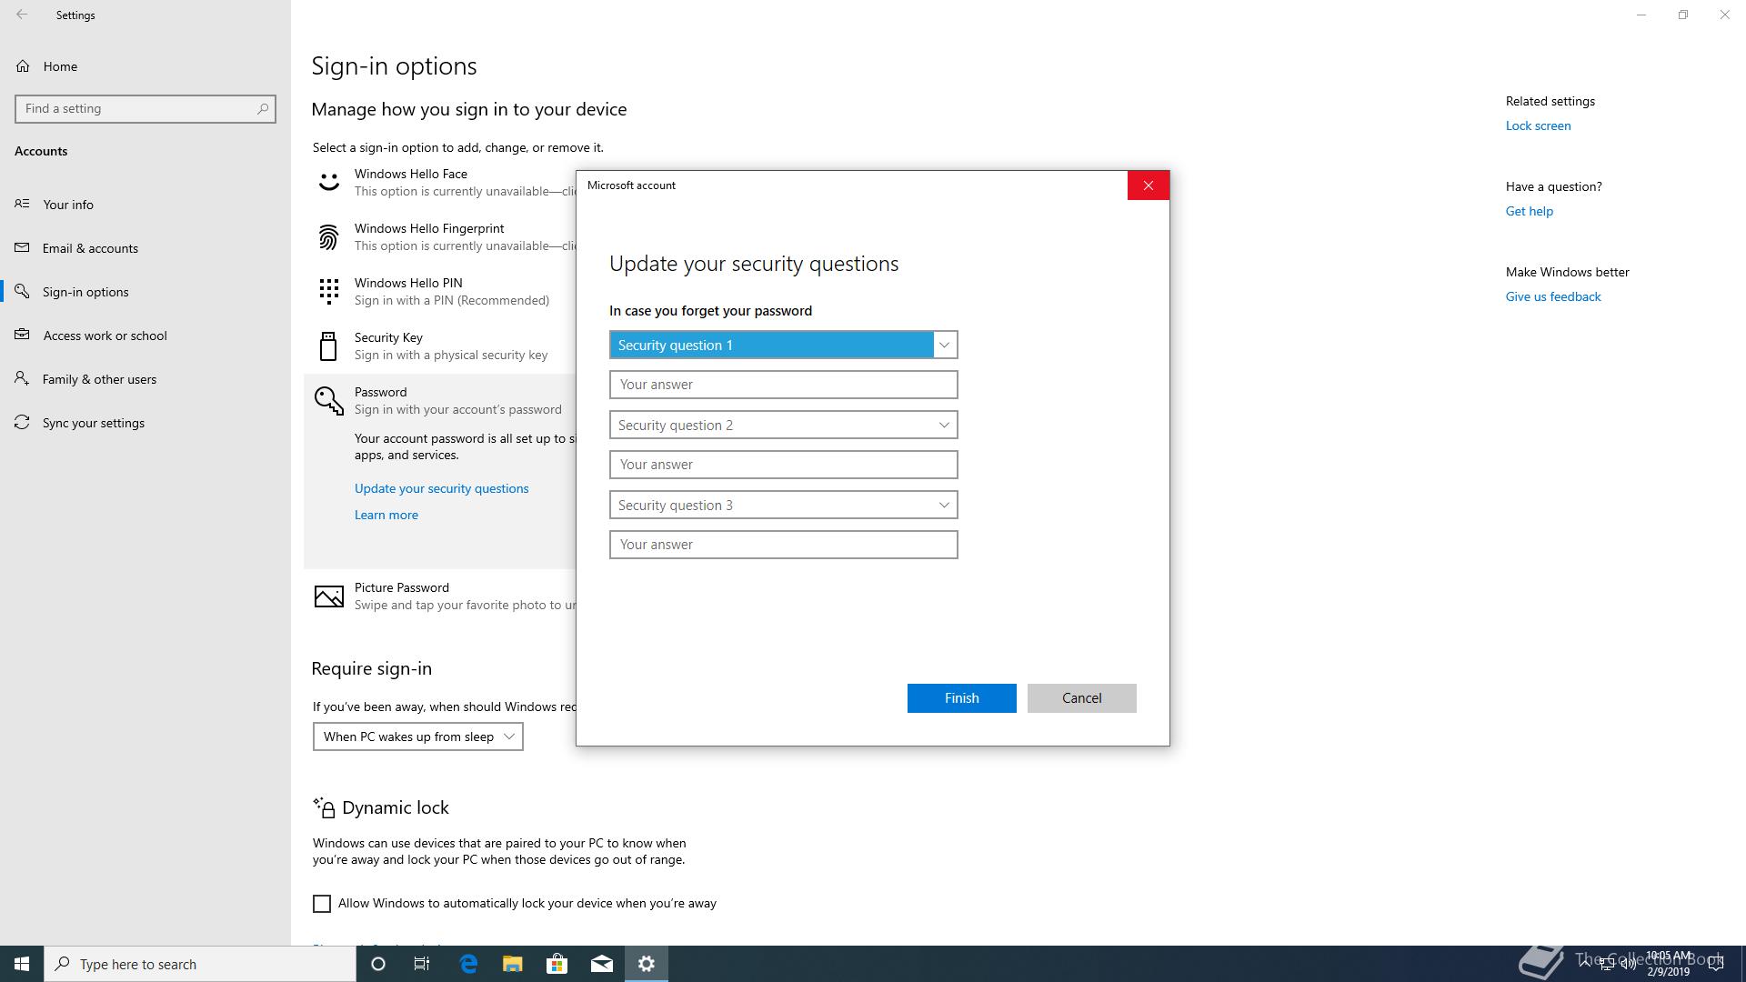Open the Home icon in the sidebar
Viewport: 1746px width, 982px height.
click(x=23, y=66)
